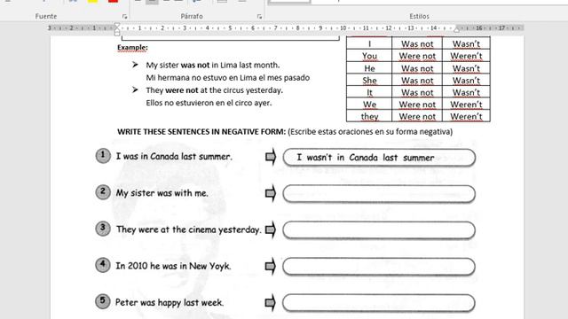The image size is (568, 319).
Task: Open the Párrafo dialog launcher
Action: (x=259, y=17)
